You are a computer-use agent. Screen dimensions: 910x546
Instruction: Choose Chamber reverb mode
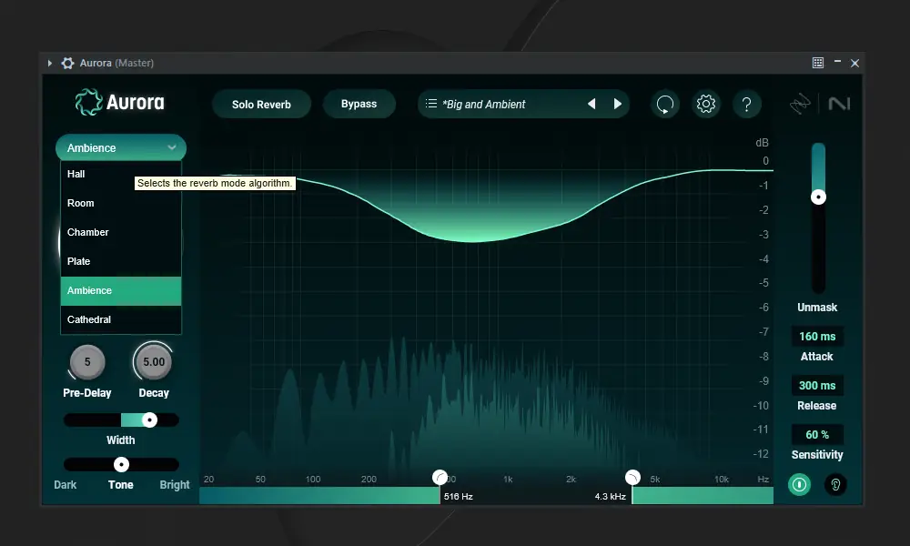121,232
